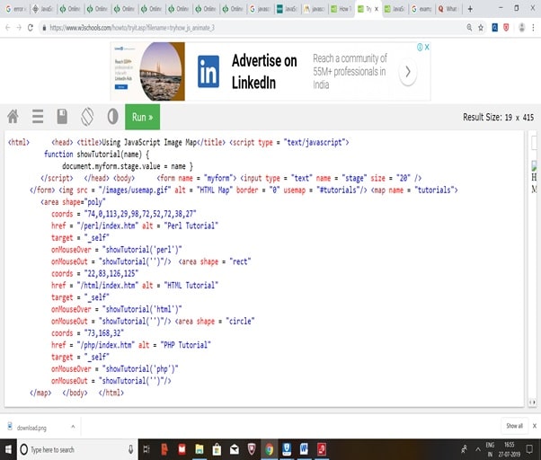Switch to the 'How' W3Schools tab
Viewport: 541px width, 460px height.
[x=341, y=9]
